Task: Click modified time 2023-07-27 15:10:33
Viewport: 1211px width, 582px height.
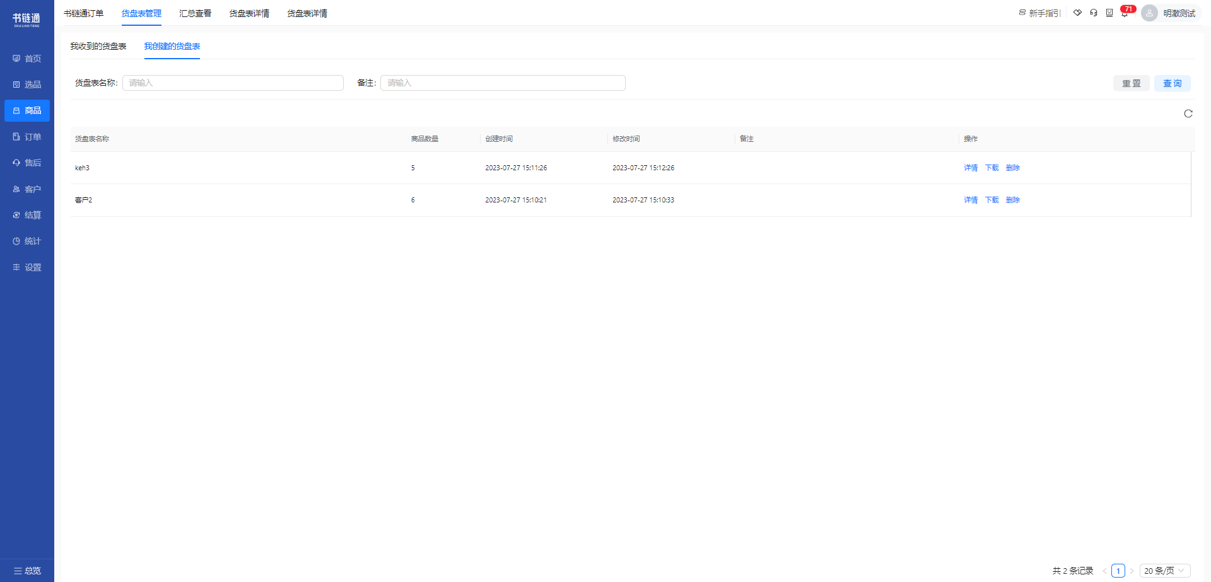Action: [643, 200]
